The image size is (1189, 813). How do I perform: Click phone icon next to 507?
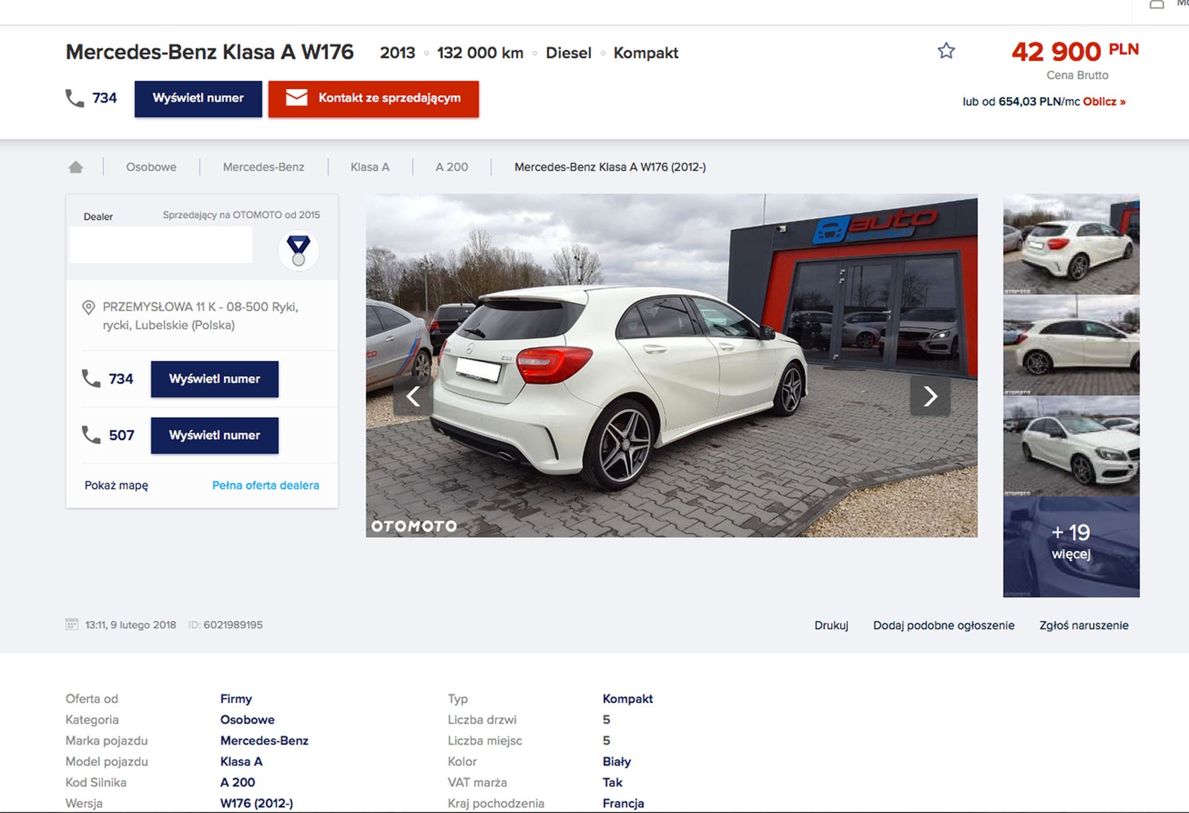(91, 435)
